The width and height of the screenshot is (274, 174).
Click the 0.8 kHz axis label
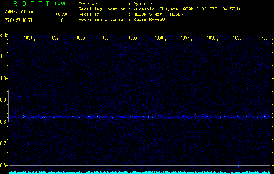click(3, 122)
